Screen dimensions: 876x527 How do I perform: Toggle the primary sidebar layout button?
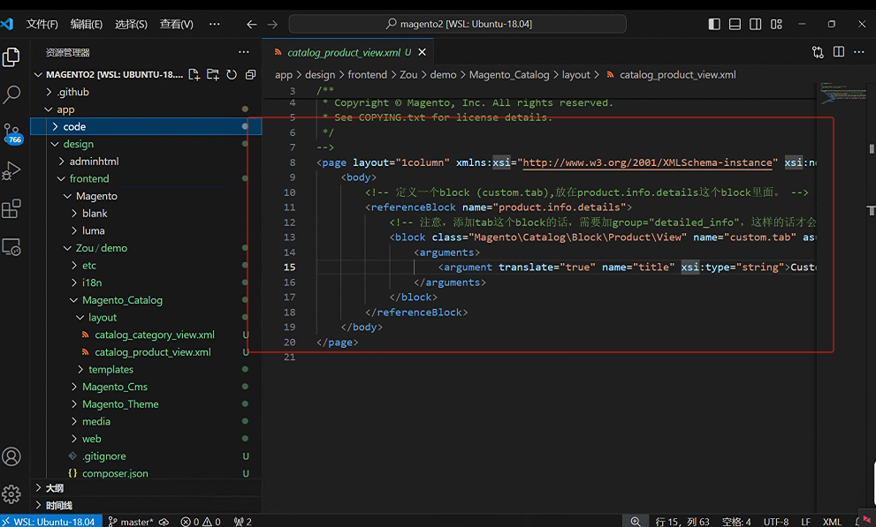714,24
